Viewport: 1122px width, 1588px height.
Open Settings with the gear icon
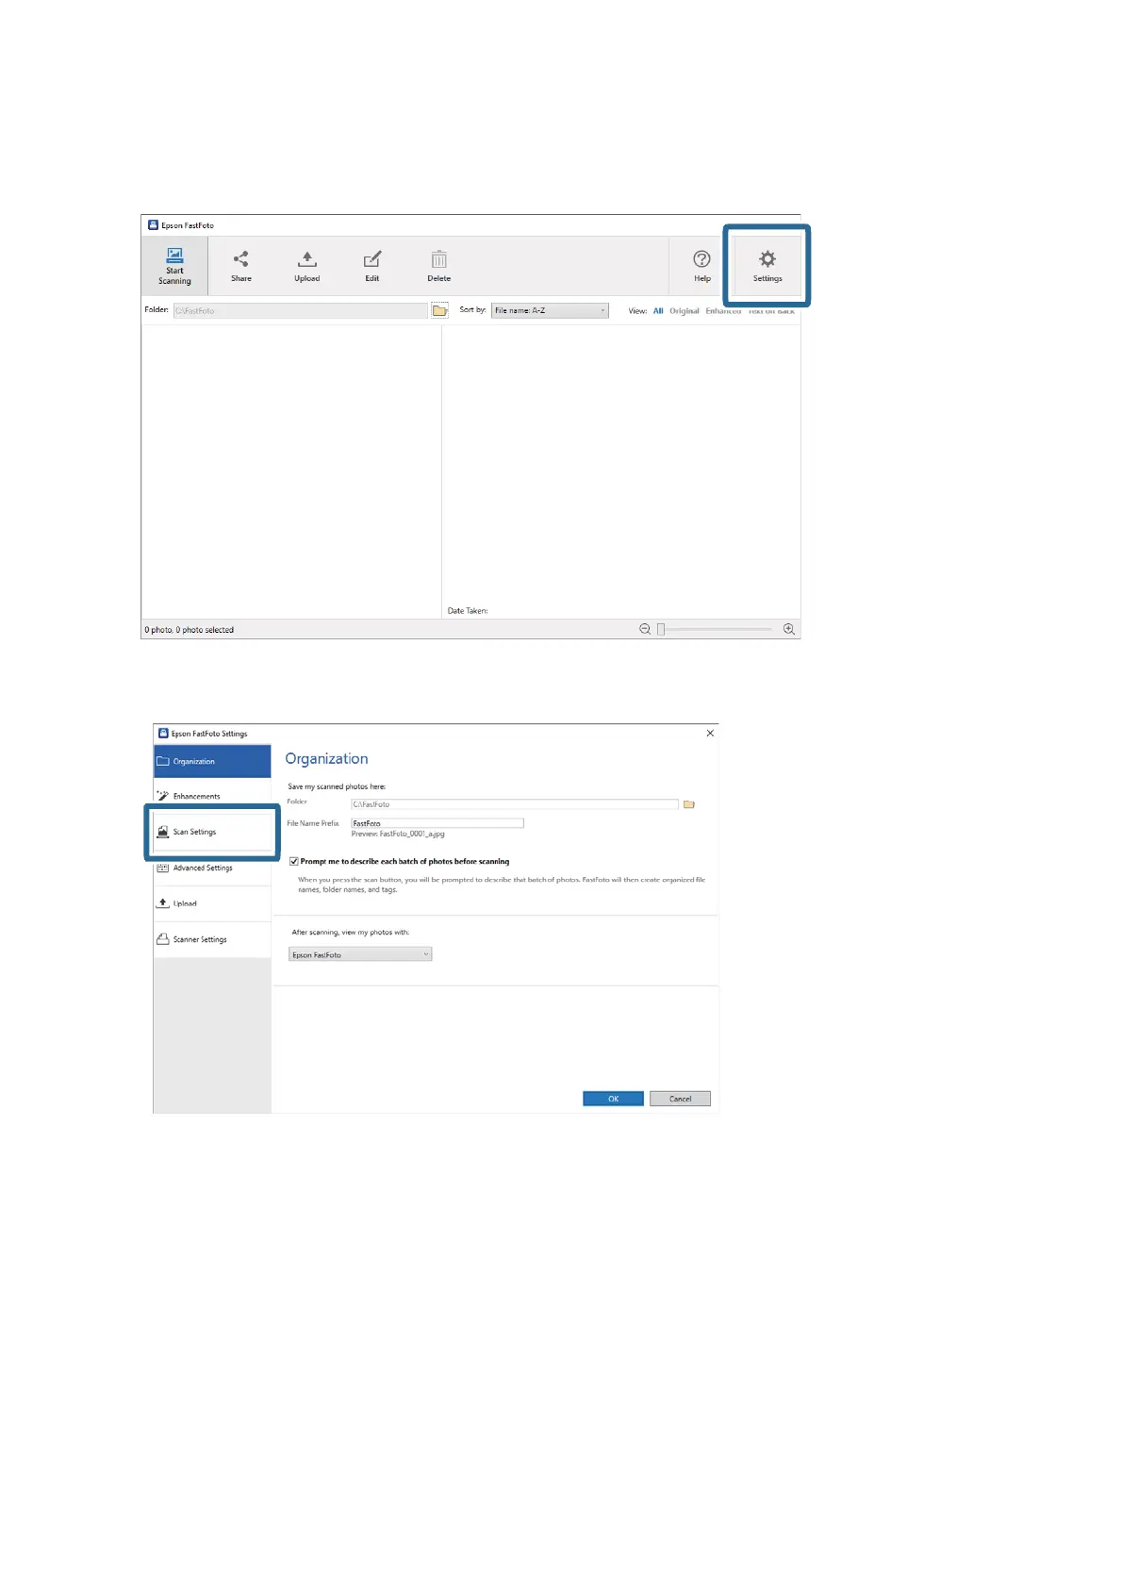click(767, 266)
